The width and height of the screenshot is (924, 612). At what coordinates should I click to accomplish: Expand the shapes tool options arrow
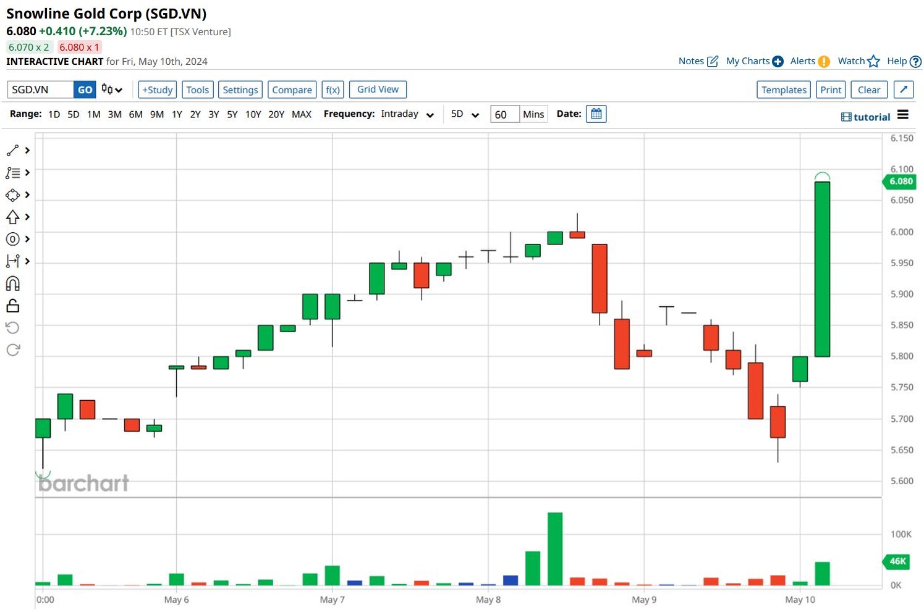tap(27, 195)
